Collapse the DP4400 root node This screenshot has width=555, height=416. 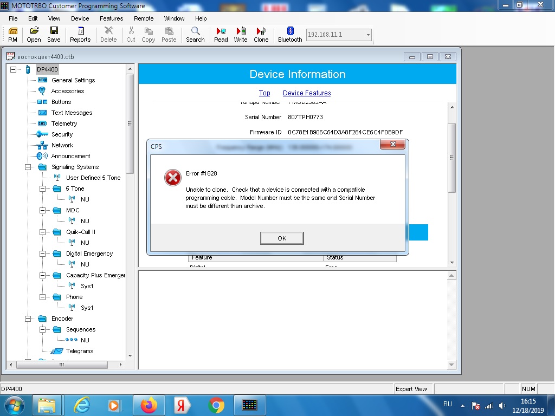13,69
